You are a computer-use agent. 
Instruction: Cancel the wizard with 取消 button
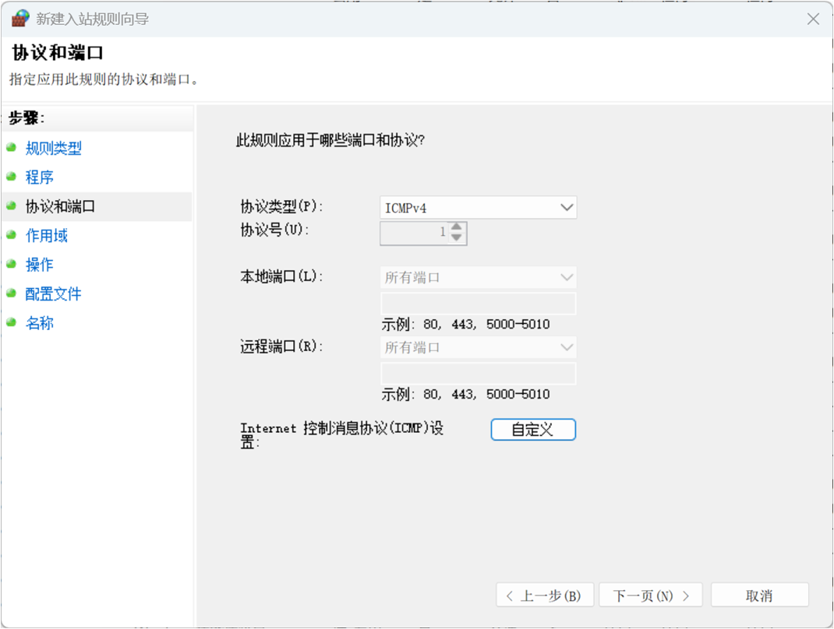(759, 596)
